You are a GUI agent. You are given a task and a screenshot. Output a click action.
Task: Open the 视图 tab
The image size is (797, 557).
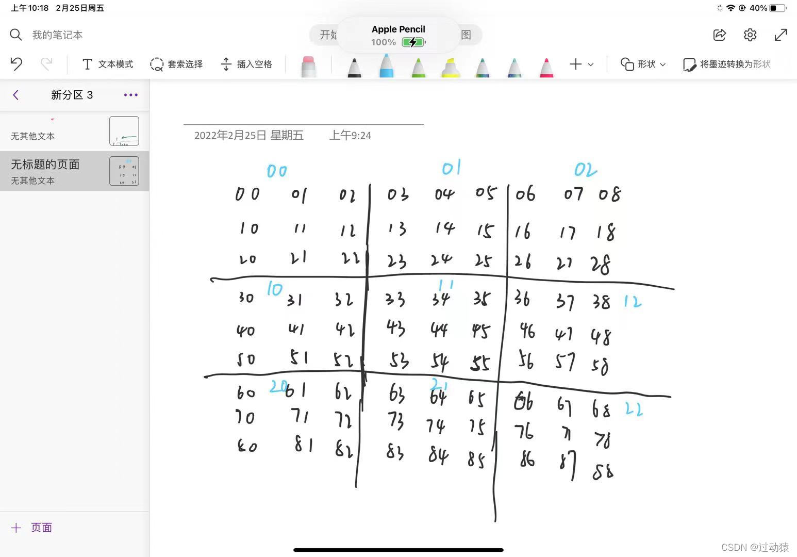pos(466,35)
